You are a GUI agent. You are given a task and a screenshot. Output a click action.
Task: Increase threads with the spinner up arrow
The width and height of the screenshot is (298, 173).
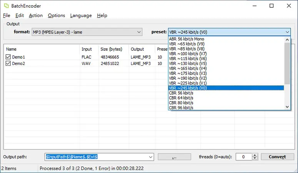(x=255, y=155)
